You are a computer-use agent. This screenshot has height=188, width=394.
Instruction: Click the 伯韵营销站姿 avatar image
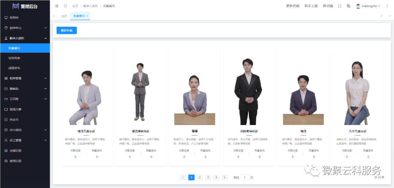point(248,91)
